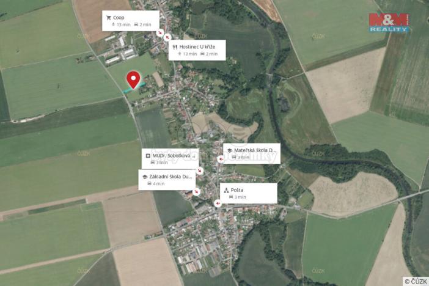
Task: Click the Mateřská škola graduation cap icon
Action: pyautogui.click(x=230, y=150)
